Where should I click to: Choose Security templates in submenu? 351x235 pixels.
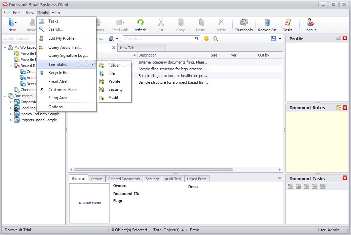click(x=114, y=89)
